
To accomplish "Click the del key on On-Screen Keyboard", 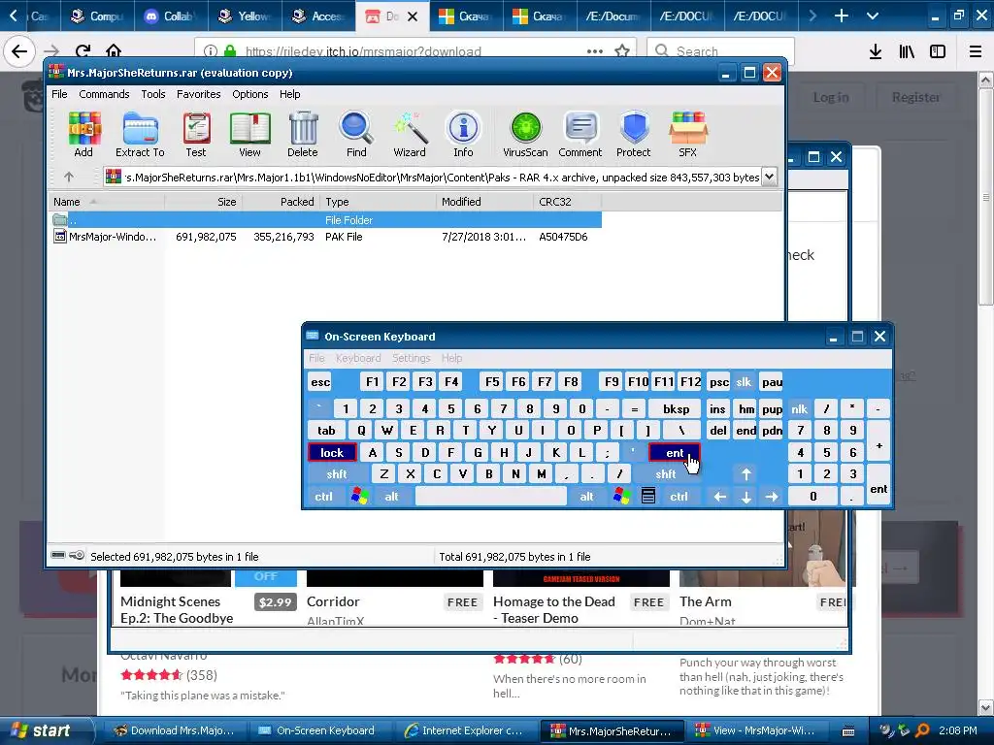I will tap(718, 430).
